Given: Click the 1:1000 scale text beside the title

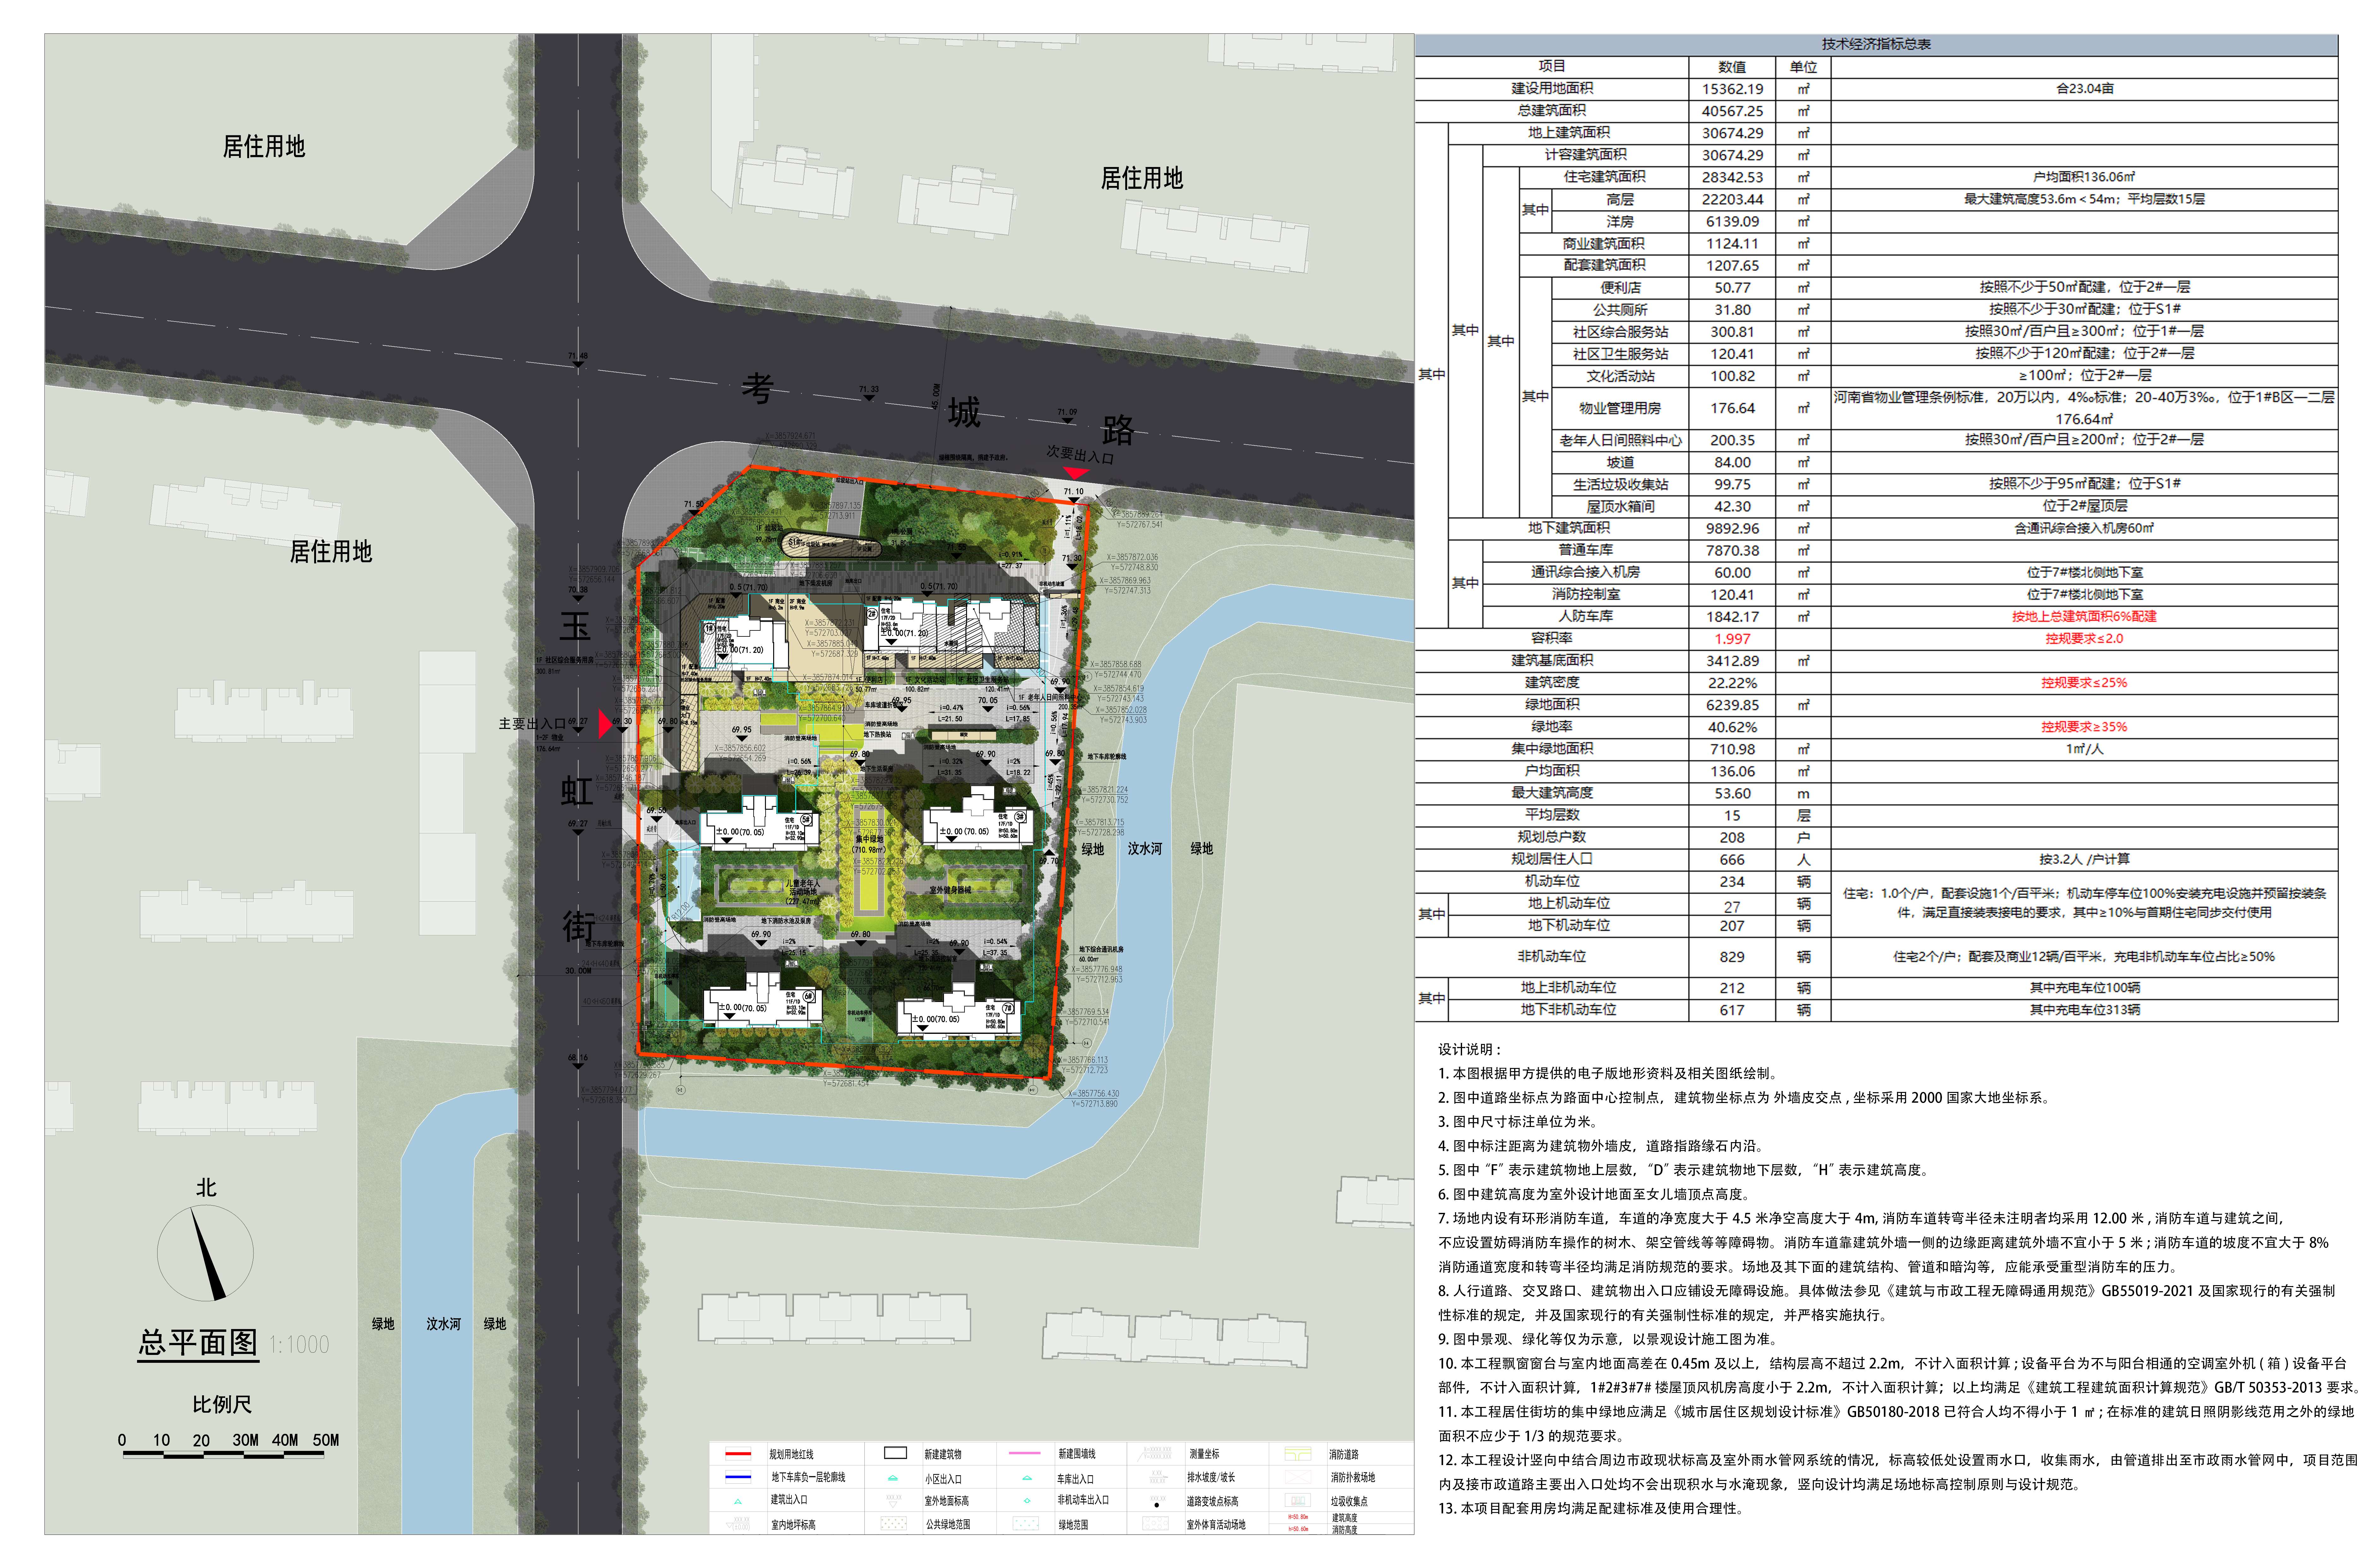Looking at the screenshot, I should [x=299, y=1344].
